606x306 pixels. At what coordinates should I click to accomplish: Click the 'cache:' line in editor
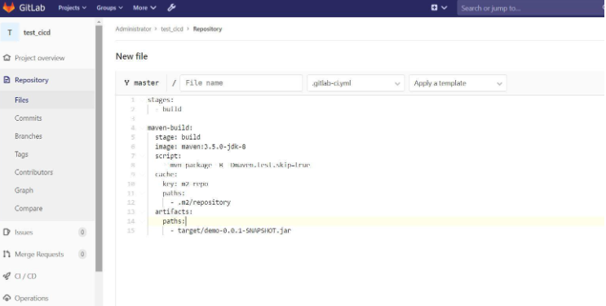pos(166,175)
